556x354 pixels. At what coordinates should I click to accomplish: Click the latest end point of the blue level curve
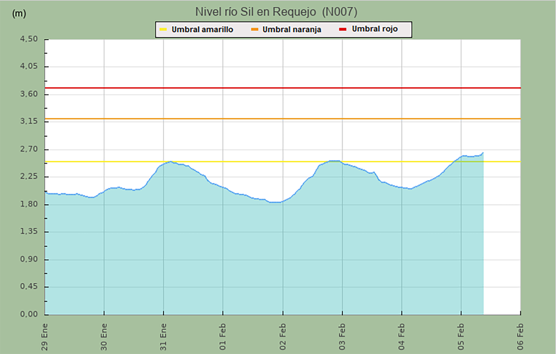click(483, 153)
